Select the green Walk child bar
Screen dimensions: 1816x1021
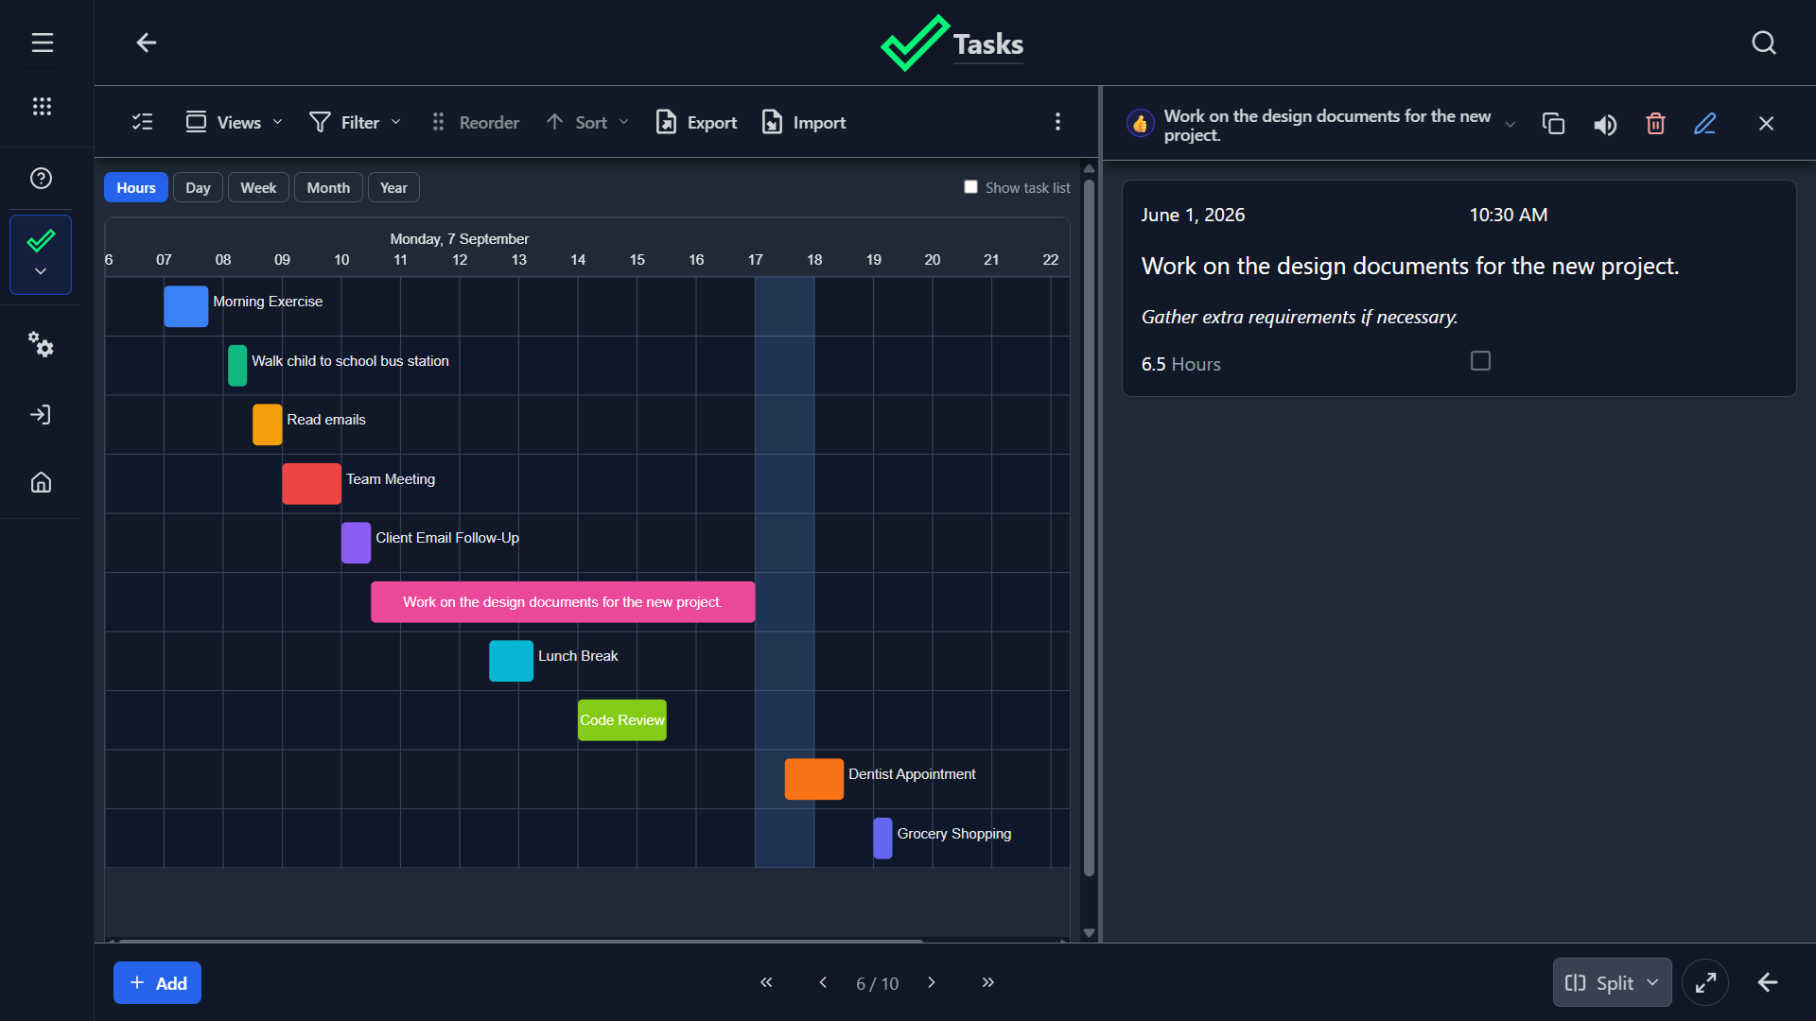(237, 366)
